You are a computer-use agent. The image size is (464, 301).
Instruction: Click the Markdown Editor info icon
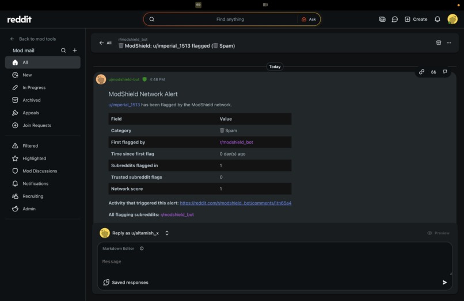[x=142, y=248]
